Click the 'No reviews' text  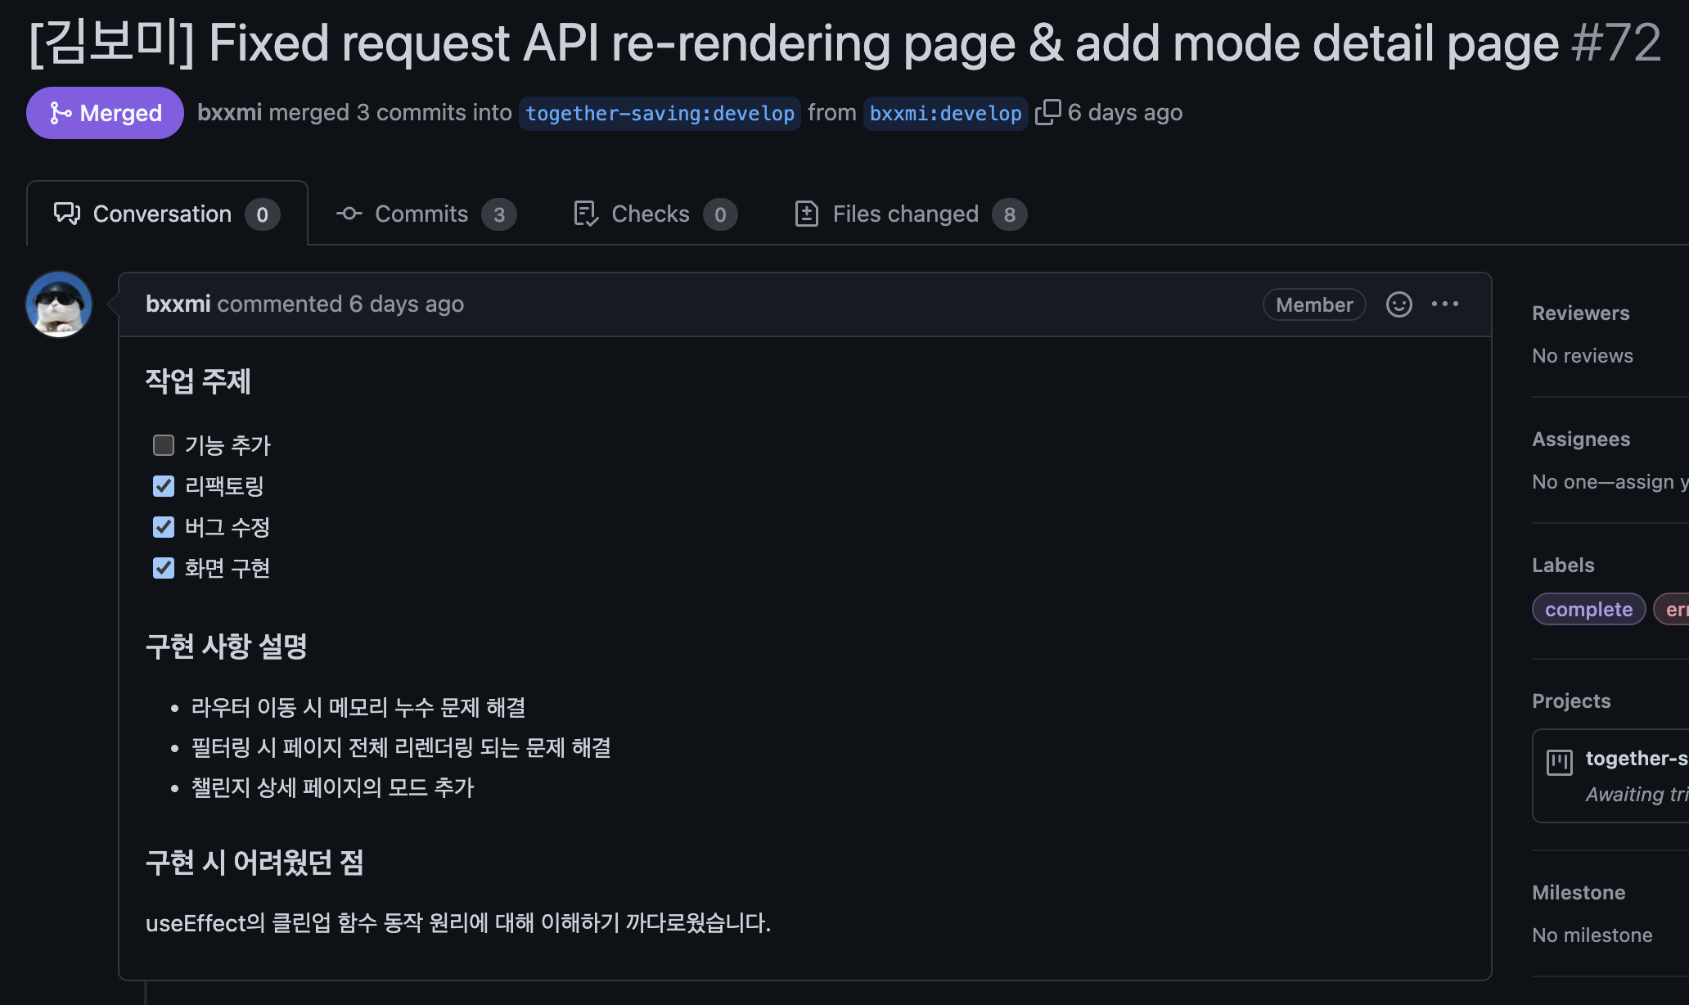tap(1583, 355)
